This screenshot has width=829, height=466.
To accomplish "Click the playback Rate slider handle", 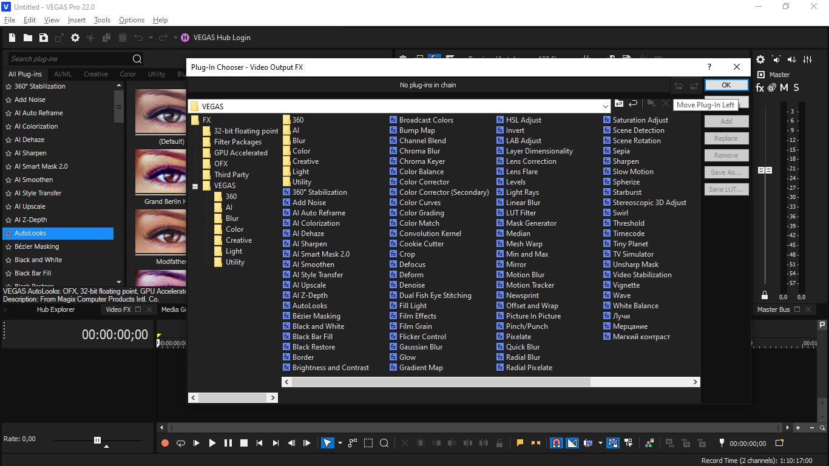I will tap(97, 440).
